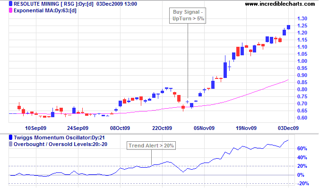Click the 03Dec09 date axis label
Screen dimensions: 319x189
(288, 128)
